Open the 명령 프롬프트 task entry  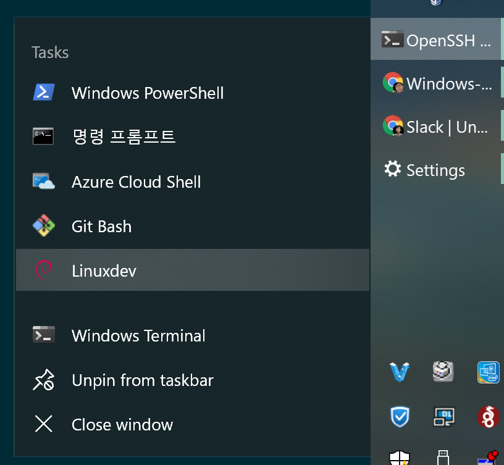point(193,136)
